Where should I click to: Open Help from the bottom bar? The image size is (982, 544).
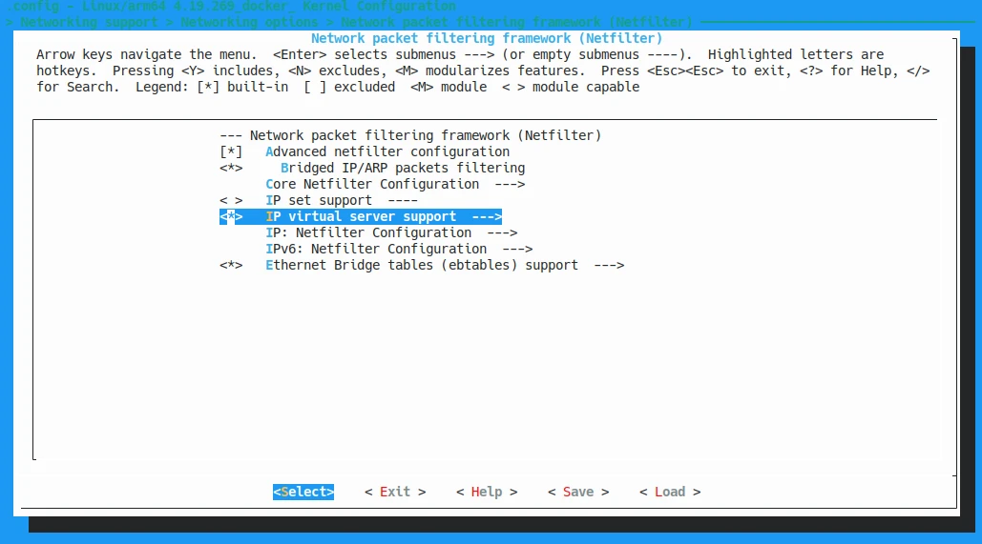pyautogui.click(x=487, y=492)
